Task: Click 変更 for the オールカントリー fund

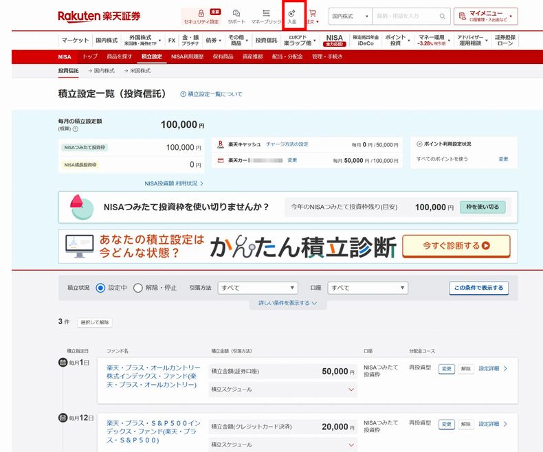Action: coord(447,369)
